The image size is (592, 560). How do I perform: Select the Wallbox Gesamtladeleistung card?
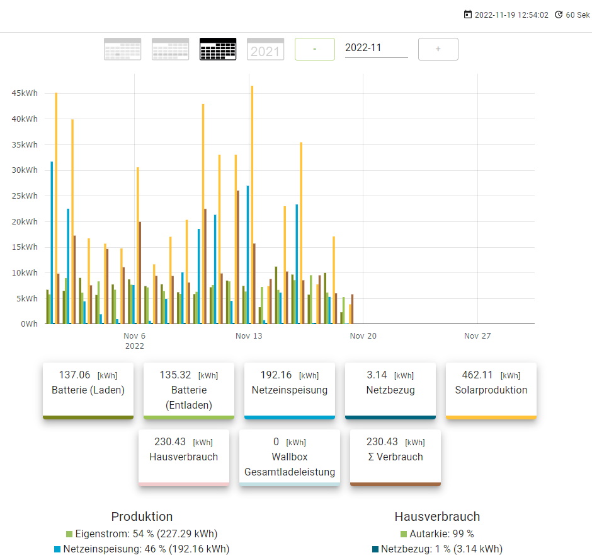coord(290,458)
